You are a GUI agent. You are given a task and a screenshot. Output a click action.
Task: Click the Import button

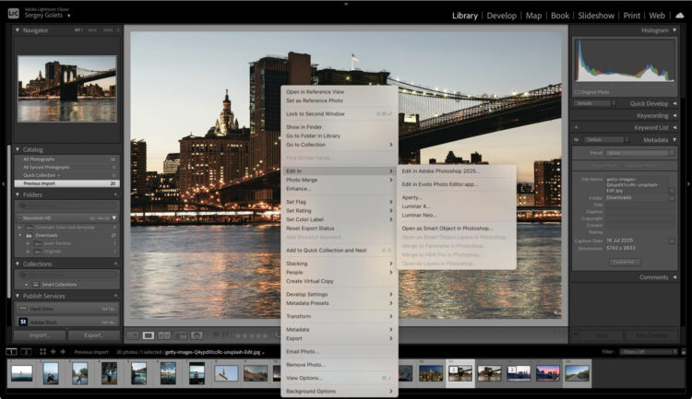40,335
